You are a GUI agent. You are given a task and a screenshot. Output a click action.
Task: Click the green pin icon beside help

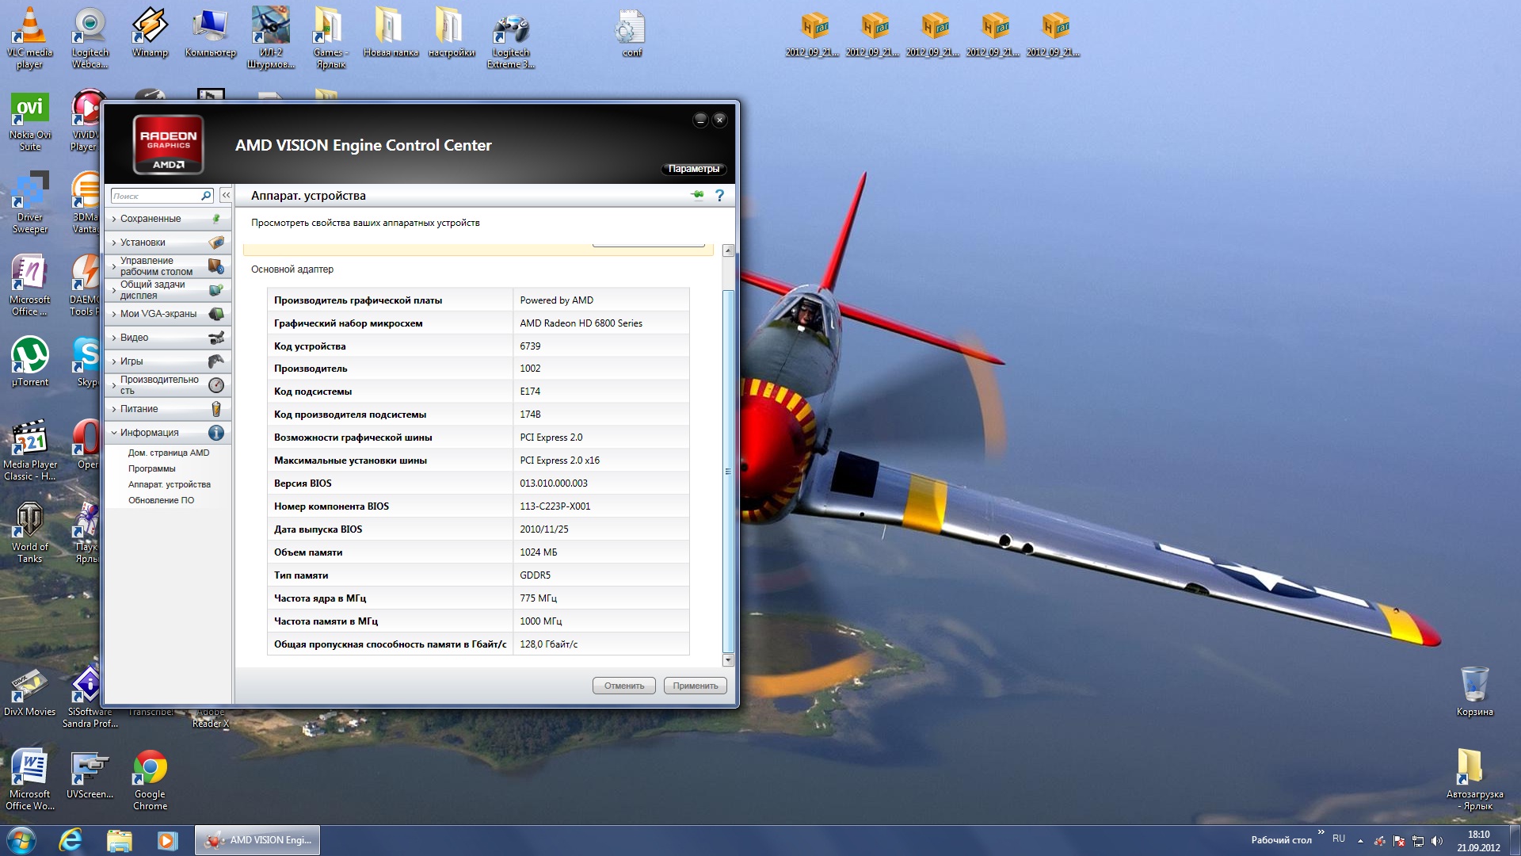698,195
